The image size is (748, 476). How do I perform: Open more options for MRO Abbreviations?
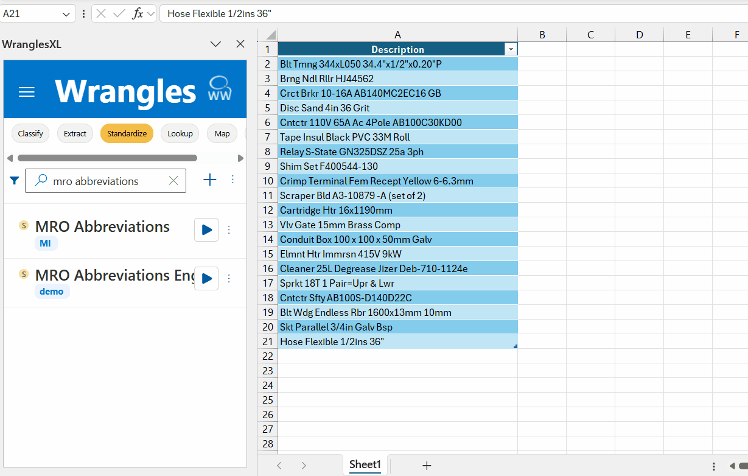229,229
